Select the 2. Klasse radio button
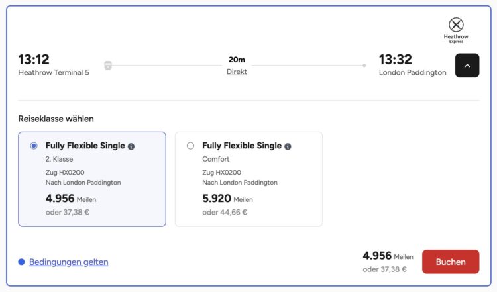Viewport: 497px width, 292px height. pyautogui.click(x=34, y=146)
